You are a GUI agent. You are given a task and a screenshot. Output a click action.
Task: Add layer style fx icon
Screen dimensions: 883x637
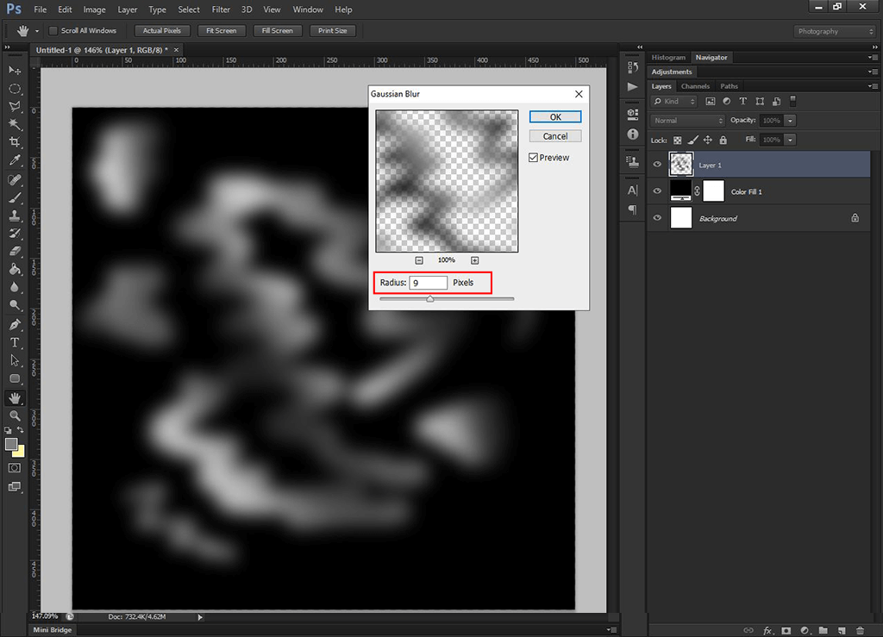[x=767, y=631]
